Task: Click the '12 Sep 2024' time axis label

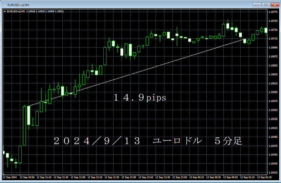Action: pyautogui.click(x=10, y=177)
